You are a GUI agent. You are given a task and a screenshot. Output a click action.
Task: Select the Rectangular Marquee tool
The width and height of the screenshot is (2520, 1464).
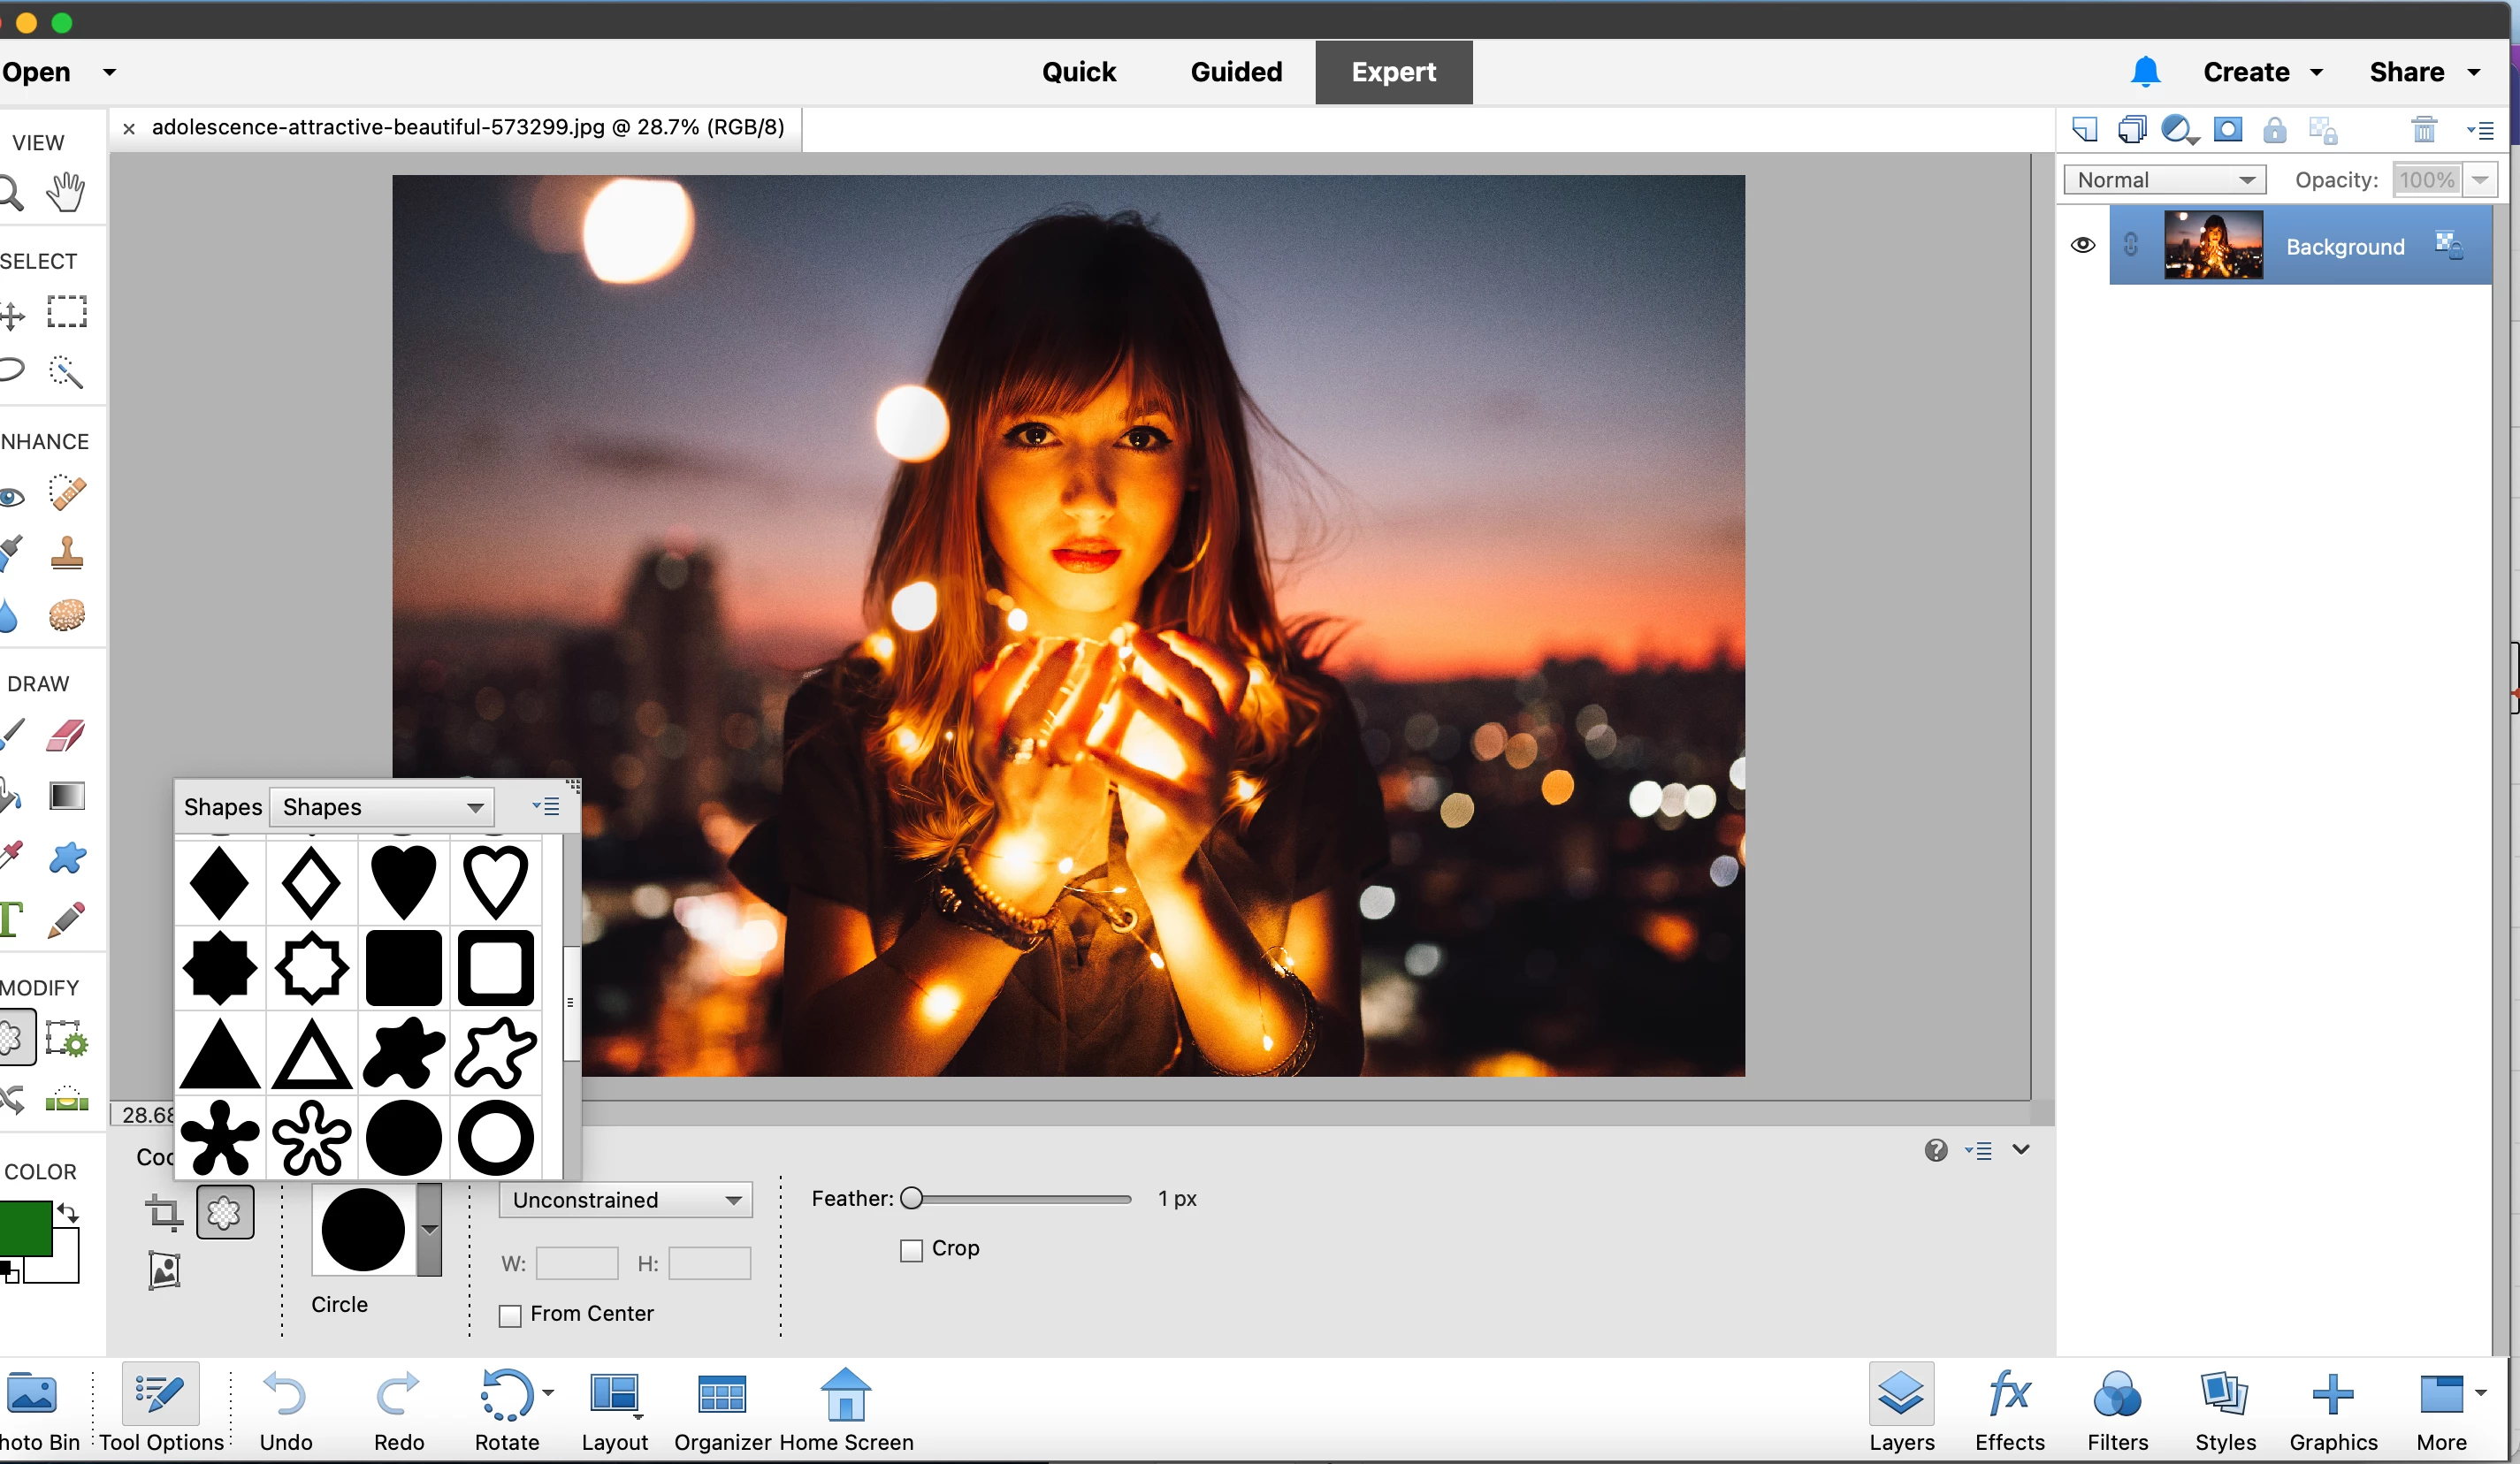pos(67,312)
